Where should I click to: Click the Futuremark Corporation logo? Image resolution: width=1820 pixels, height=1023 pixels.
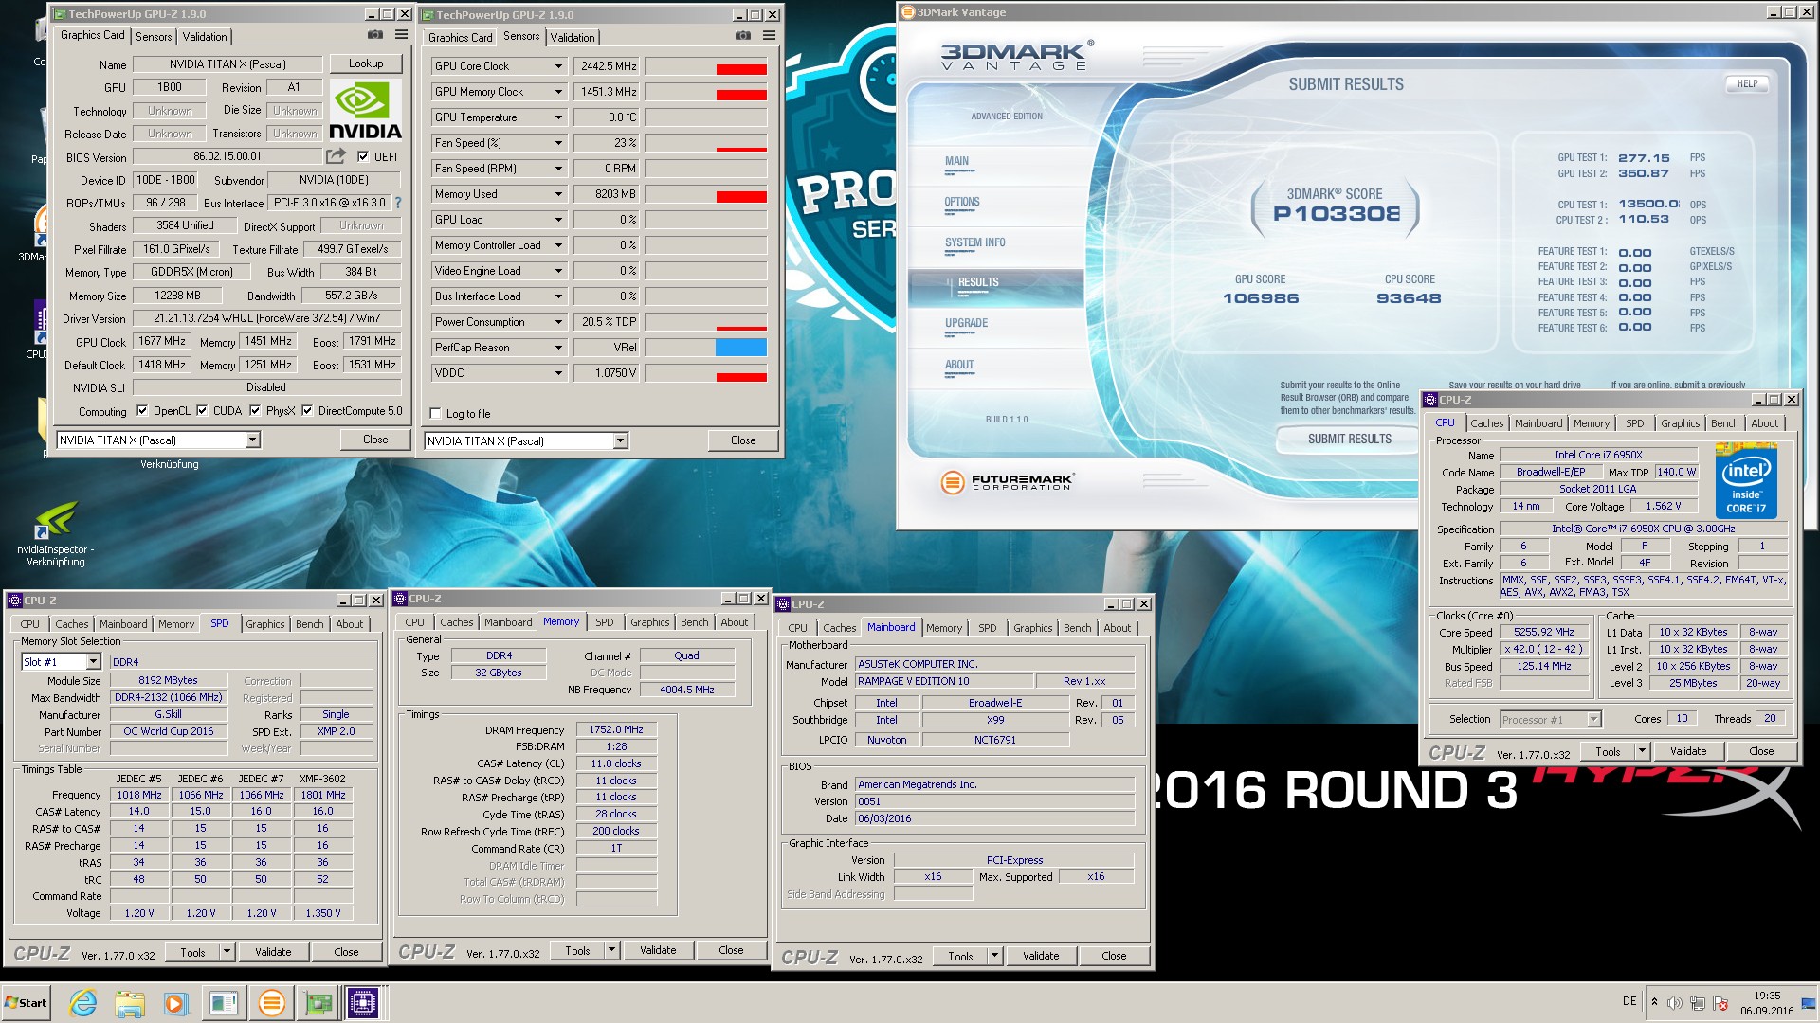pyautogui.click(x=1007, y=482)
